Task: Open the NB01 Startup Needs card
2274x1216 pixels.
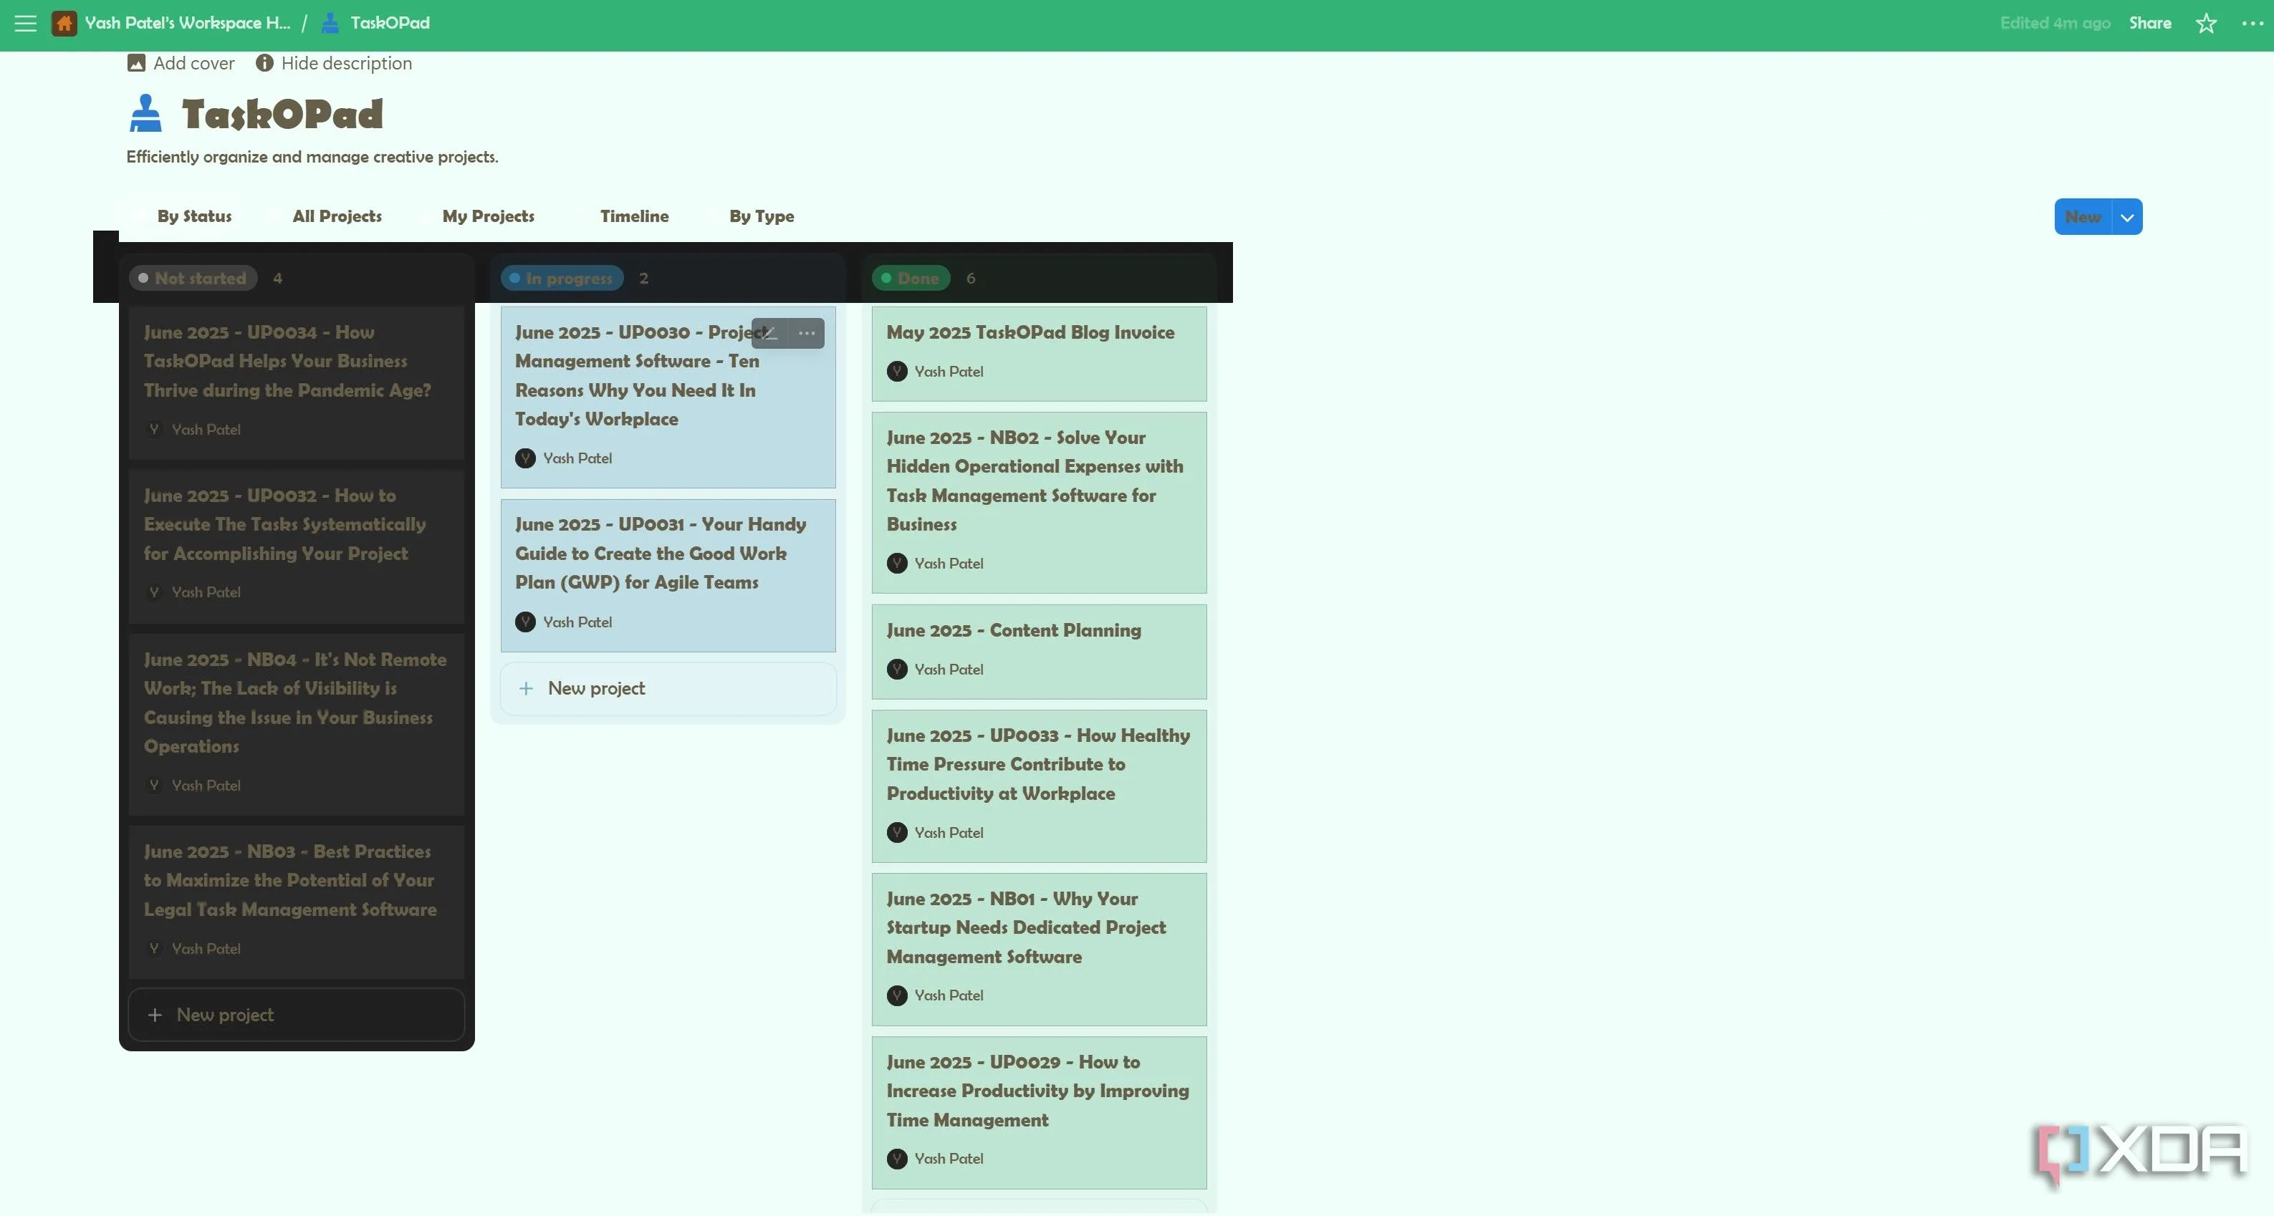Action: [x=1039, y=950]
